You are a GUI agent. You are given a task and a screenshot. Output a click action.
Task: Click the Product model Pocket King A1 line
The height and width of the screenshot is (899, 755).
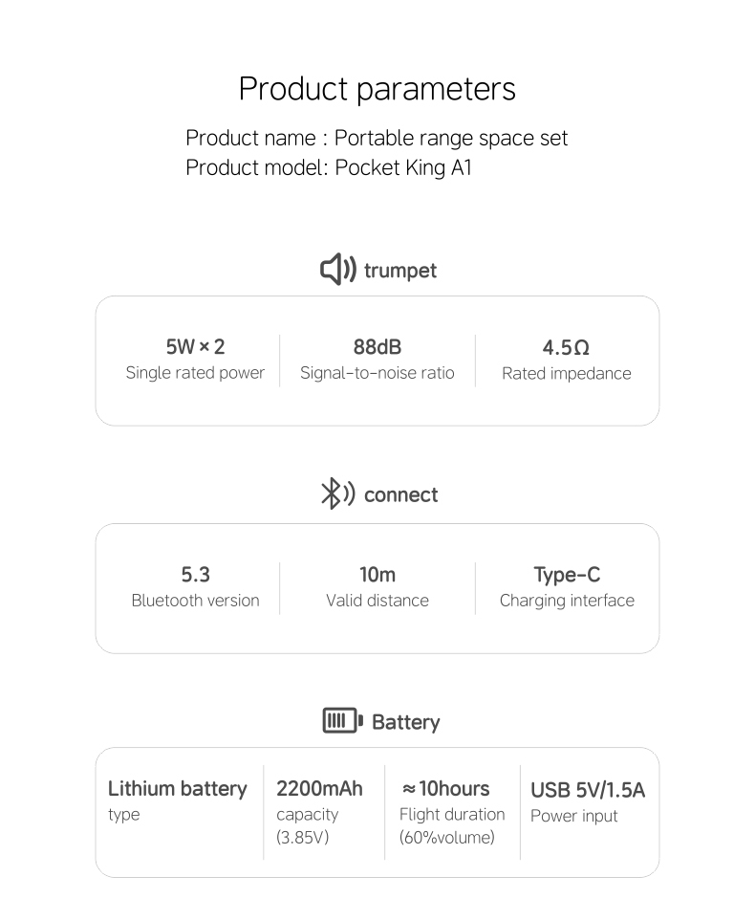328,168
